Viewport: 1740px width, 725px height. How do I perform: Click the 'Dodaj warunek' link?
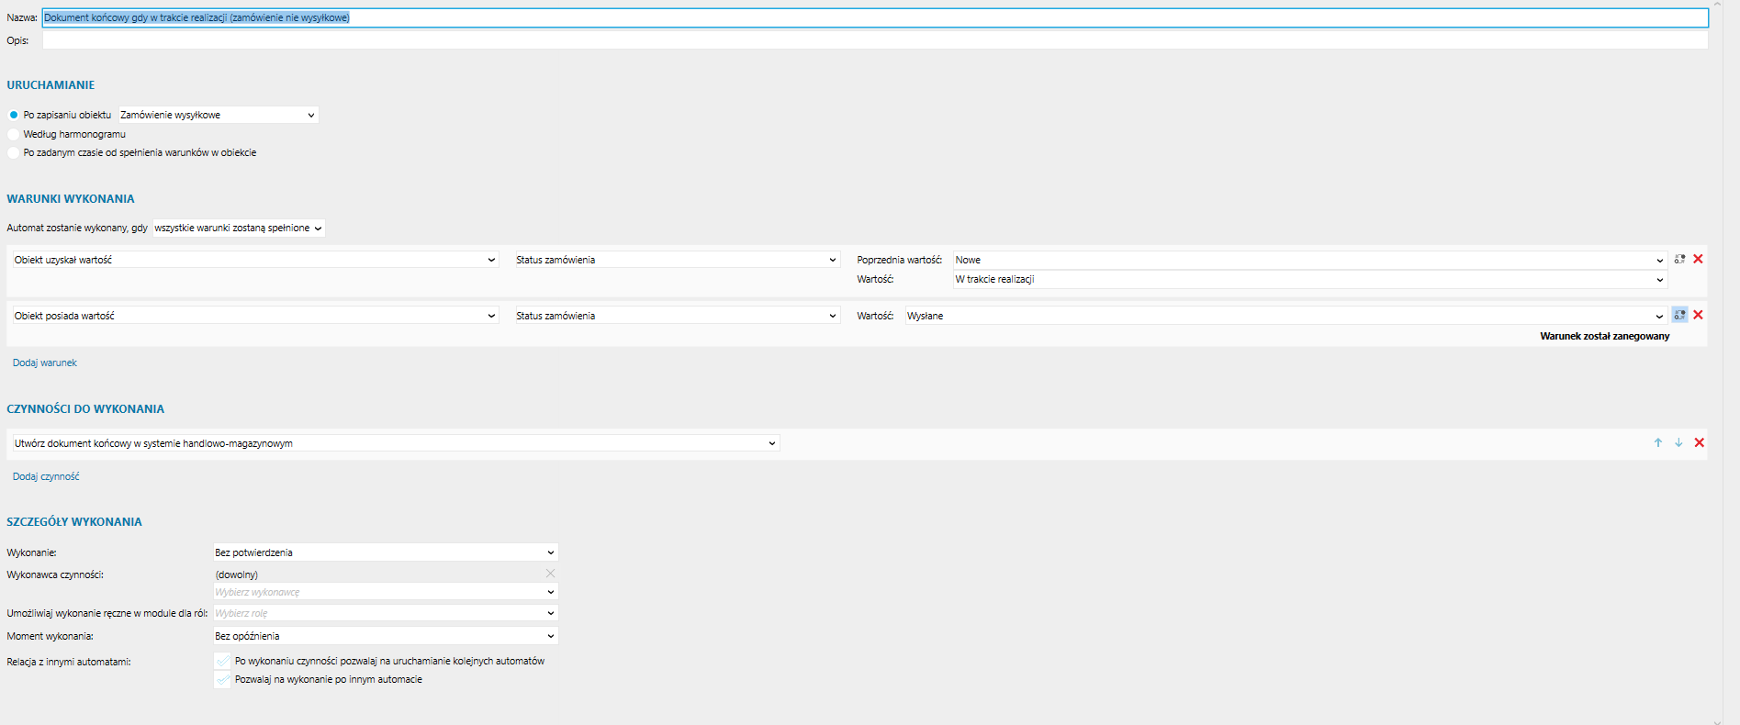coord(45,363)
